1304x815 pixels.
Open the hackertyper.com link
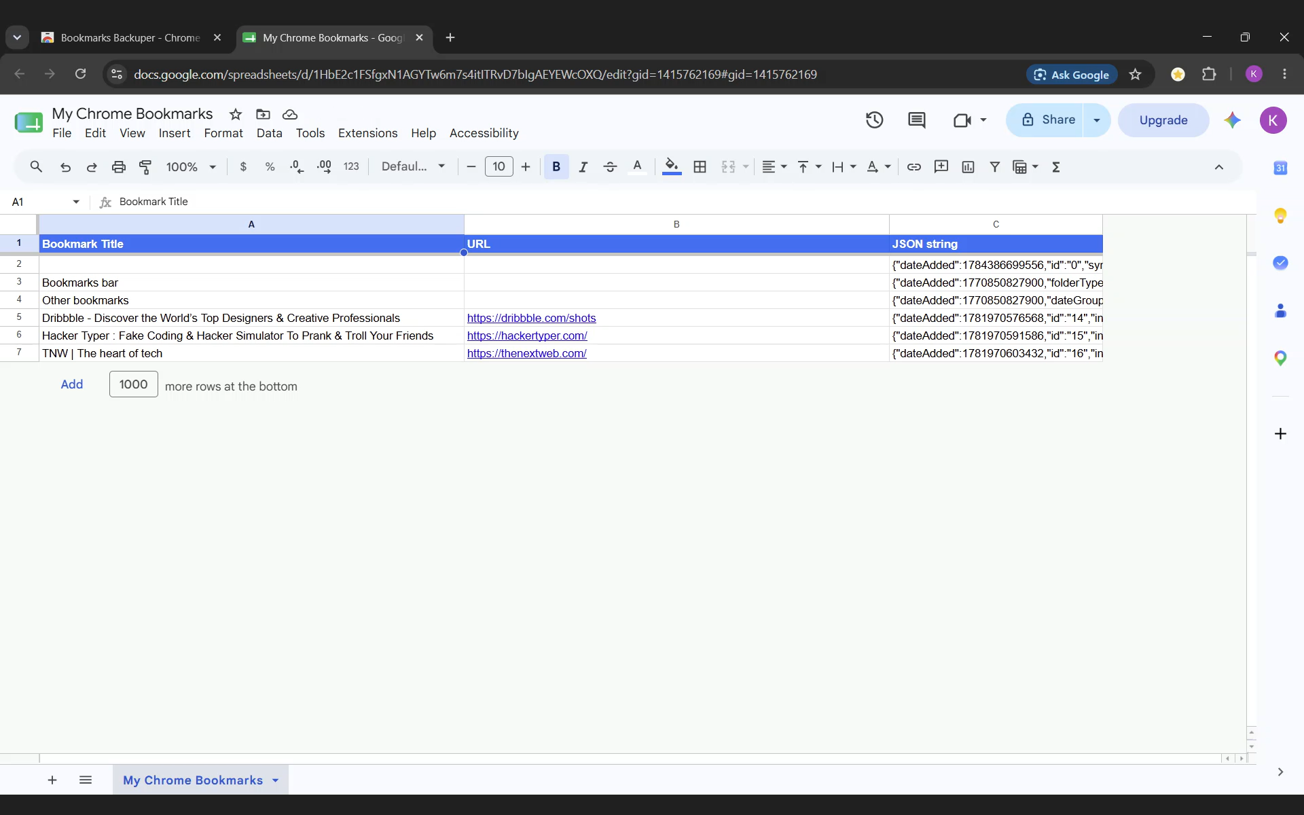tap(527, 336)
